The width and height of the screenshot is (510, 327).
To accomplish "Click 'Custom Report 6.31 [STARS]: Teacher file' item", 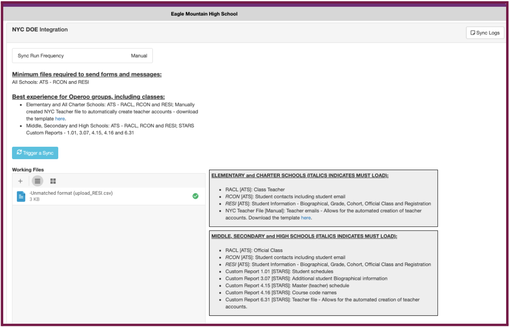I will click(322, 303).
